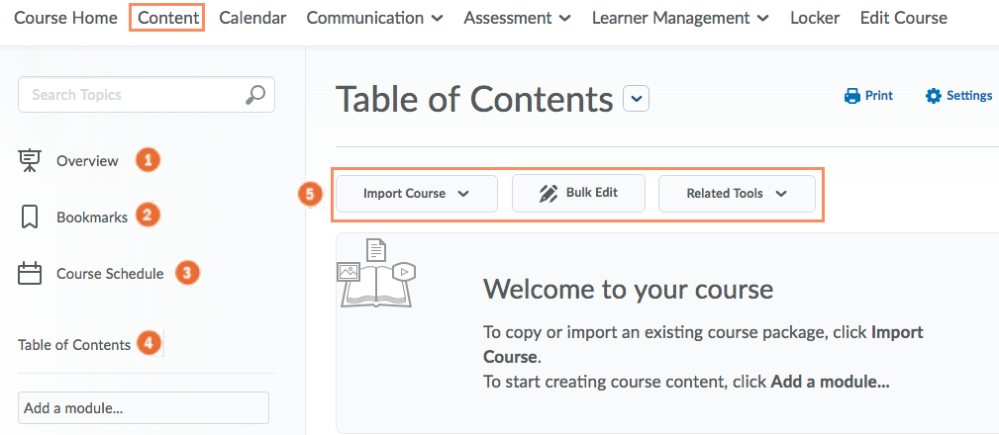The image size is (999, 435).
Task: Click the Settings gear icon
Action: coord(933,96)
